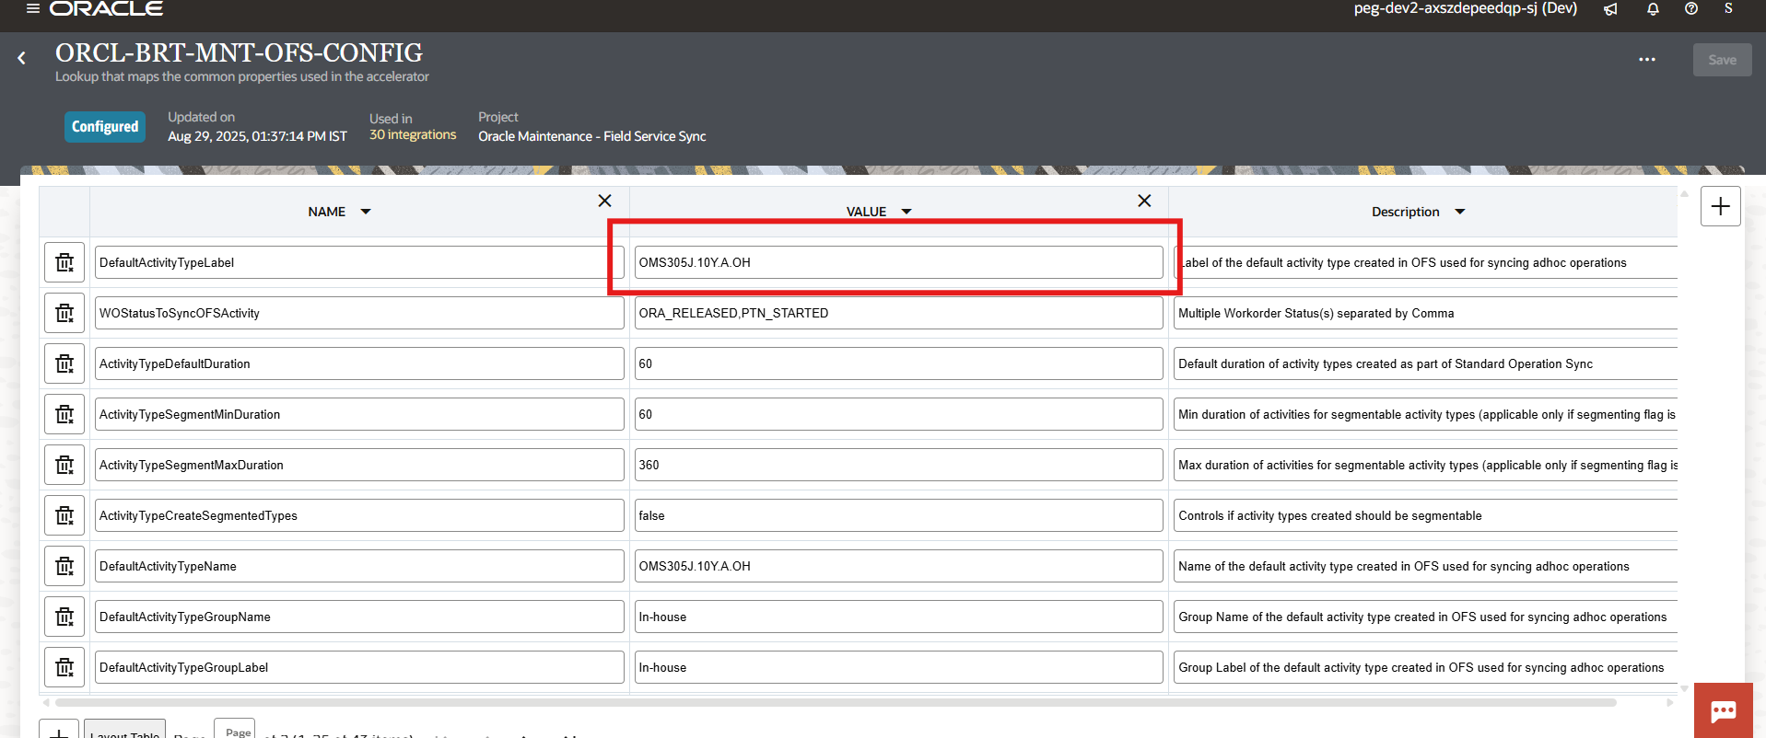The height and width of the screenshot is (738, 1766).
Task: Edit the ActivityTypeSegmentMaxDuration name field
Action: 359,465
